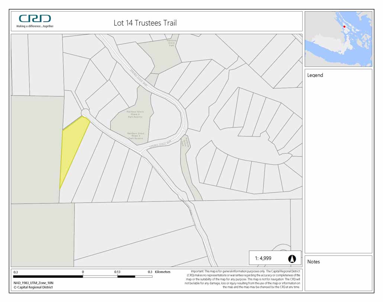Click the north arrow compass icon
Image resolution: width=383 pixels, height=302 pixels.
(x=292, y=258)
